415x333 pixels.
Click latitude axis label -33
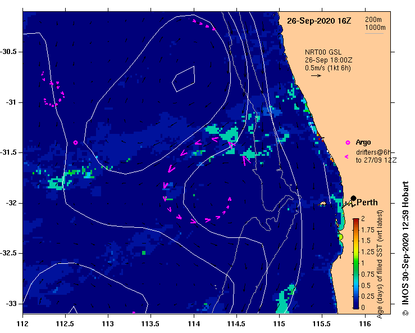[x=11, y=304]
